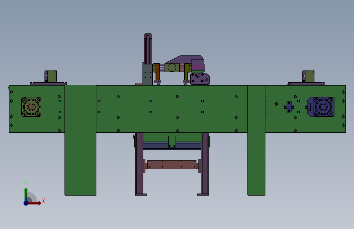The width and height of the screenshot is (354, 229).
Task: Select the small blue clamp near right bearing
Action: click(x=289, y=107)
